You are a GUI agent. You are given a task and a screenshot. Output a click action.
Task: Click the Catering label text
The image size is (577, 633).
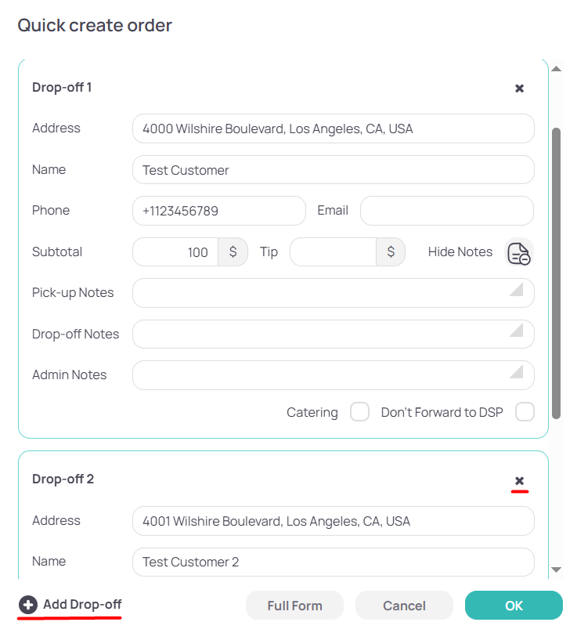click(x=312, y=412)
